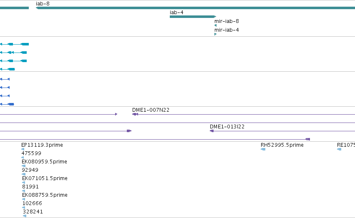The width and height of the screenshot is (355, 218).
Task: Select the 92949 feature label
Action: pyautogui.click(x=30, y=170)
